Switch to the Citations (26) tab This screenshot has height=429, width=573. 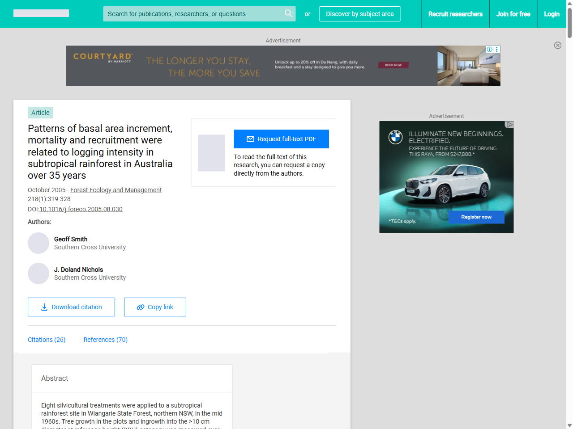[47, 340]
